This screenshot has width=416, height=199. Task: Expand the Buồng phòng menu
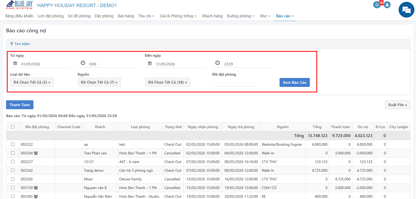coord(241,16)
